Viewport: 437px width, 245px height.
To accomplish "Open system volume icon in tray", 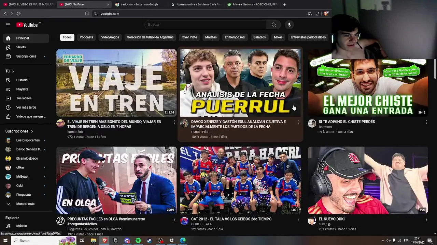I will [388, 241].
